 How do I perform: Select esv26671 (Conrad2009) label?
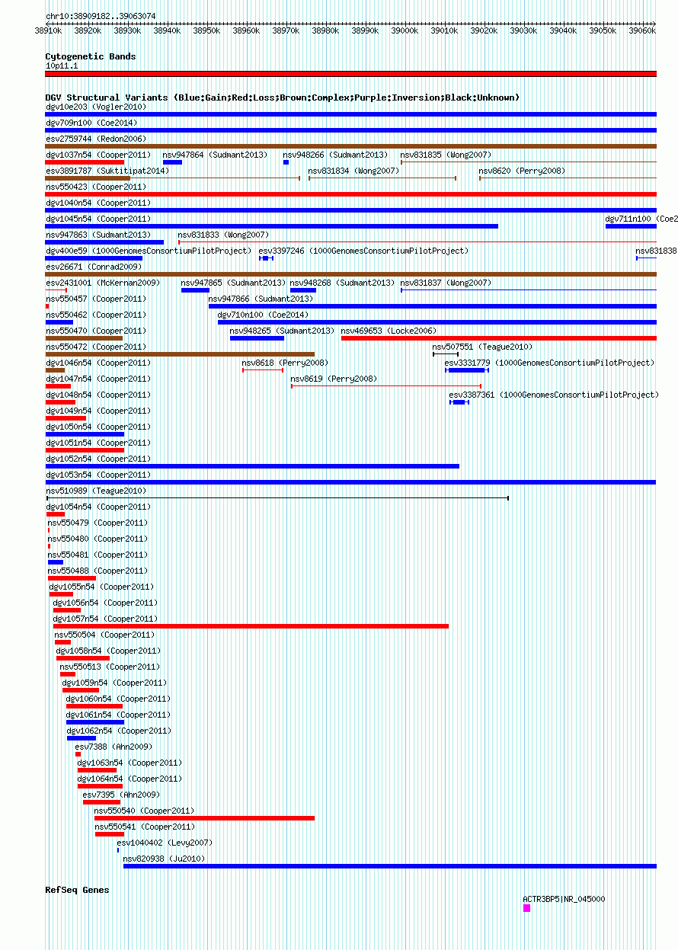point(94,267)
